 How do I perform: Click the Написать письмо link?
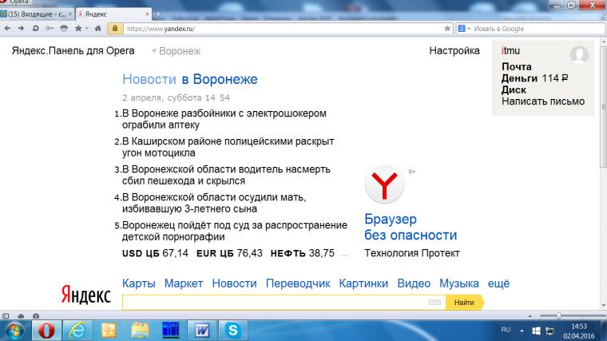click(x=542, y=101)
